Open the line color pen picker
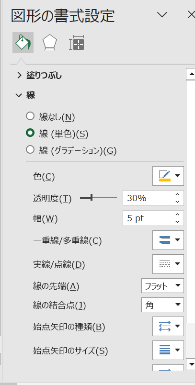195x385 pixels. point(168,176)
